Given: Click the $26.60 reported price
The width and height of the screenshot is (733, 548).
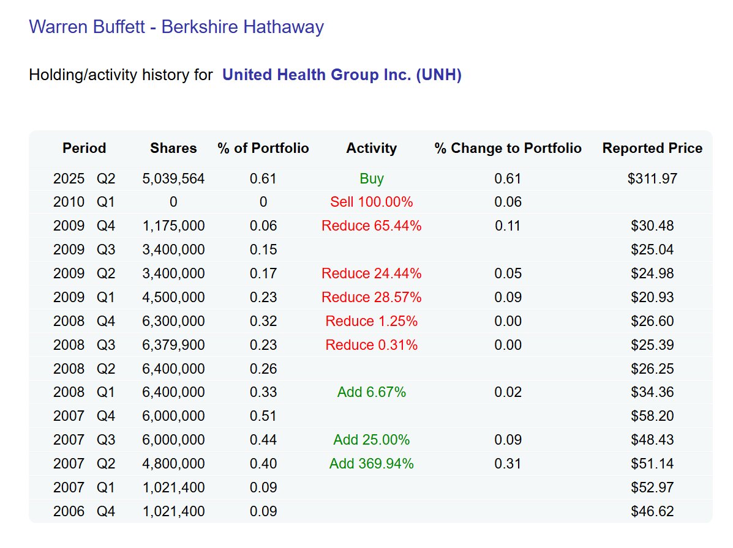Looking at the screenshot, I should click(x=652, y=321).
